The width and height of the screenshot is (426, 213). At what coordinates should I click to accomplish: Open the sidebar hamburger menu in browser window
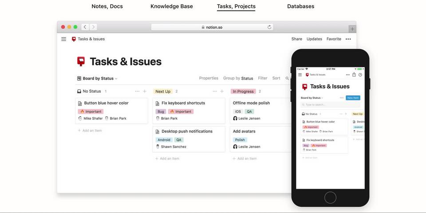(63, 39)
